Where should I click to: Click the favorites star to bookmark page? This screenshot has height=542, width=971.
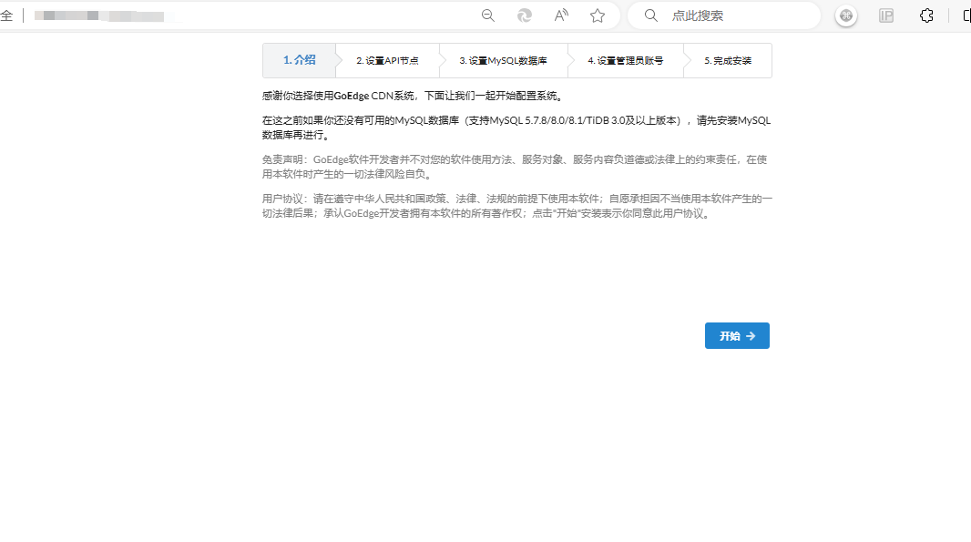(x=597, y=15)
